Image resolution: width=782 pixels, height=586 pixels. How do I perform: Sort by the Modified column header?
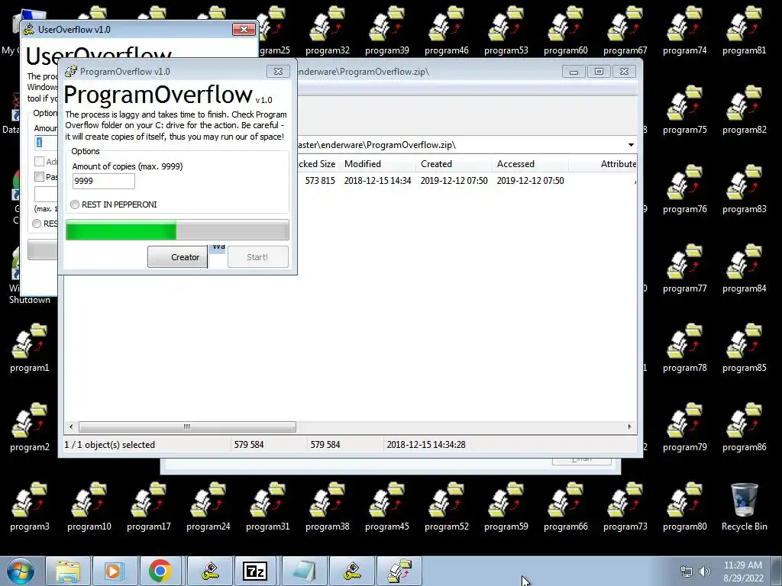point(378,164)
